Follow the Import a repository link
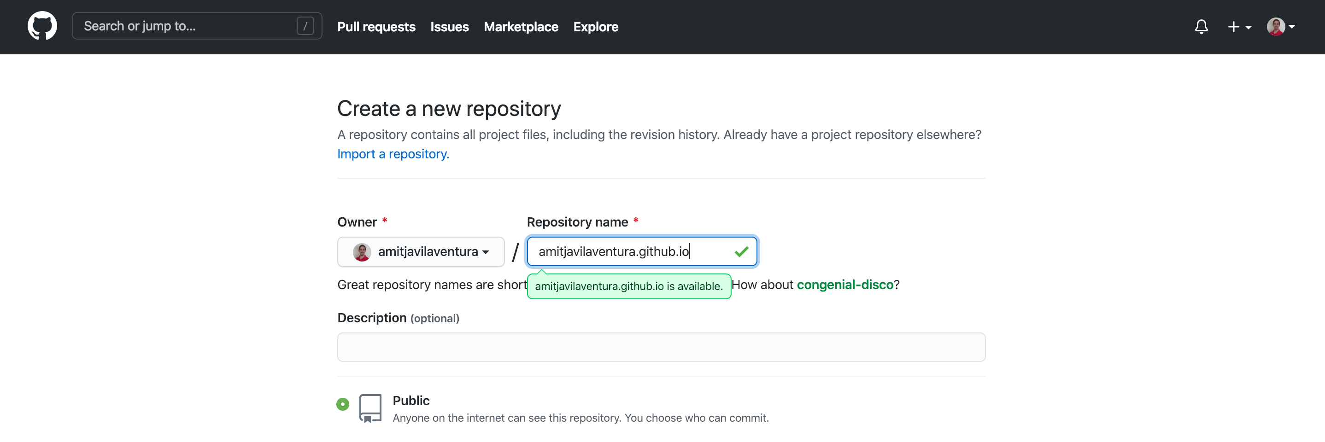Viewport: 1325px width, 442px height. [393, 154]
